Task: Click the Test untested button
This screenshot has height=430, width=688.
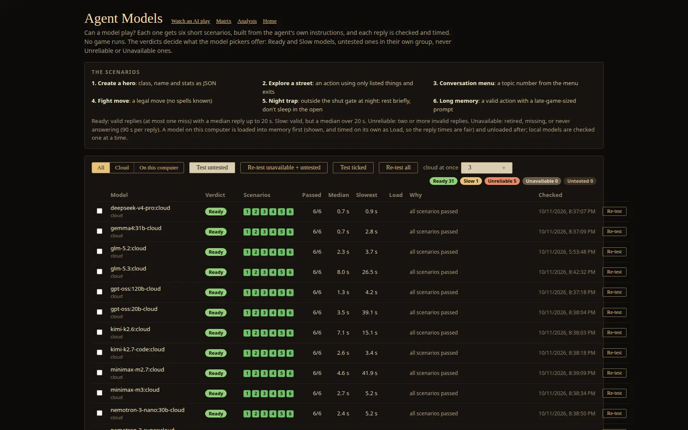Action: tap(212, 168)
